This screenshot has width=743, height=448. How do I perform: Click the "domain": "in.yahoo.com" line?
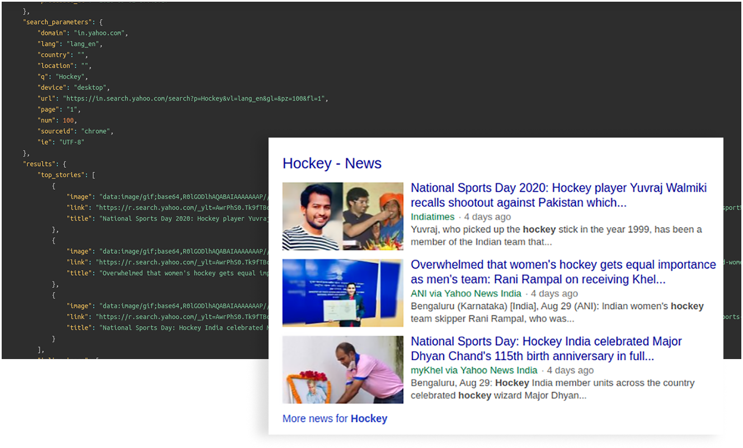[83, 33]
